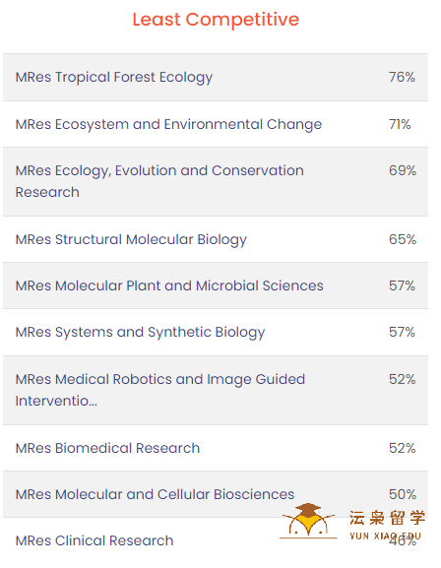Image resolution: width=441 pixels, height=568 pixels.
Task: Click the Least Competitive heading
Action: (216, 20)
